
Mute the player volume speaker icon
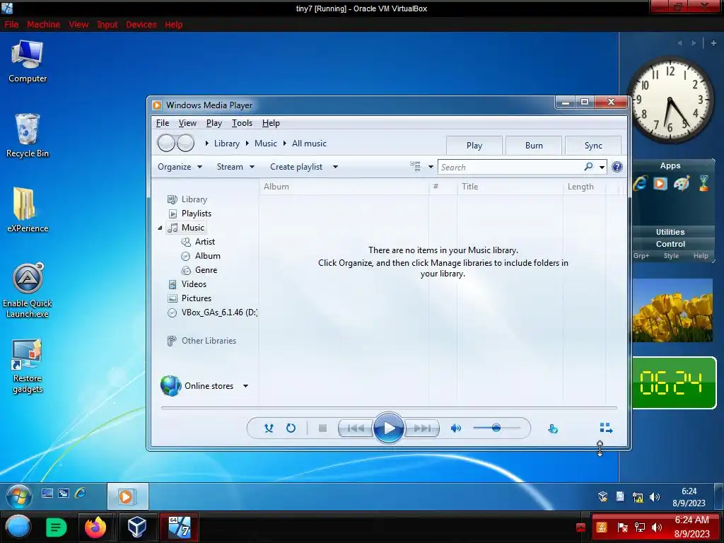pos(456,428)
